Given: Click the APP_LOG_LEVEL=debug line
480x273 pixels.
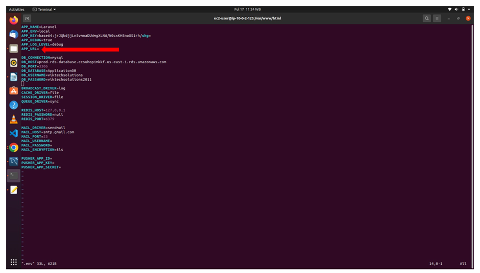Looking at the screenshot, I should (x=42, y=44).
